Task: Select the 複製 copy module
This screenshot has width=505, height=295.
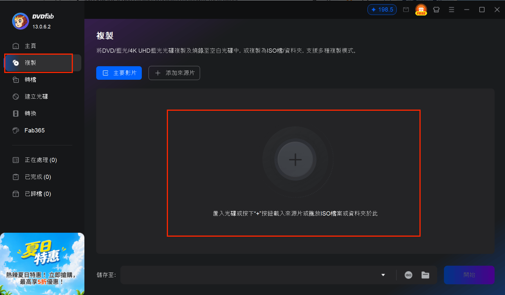Action: 42,63
